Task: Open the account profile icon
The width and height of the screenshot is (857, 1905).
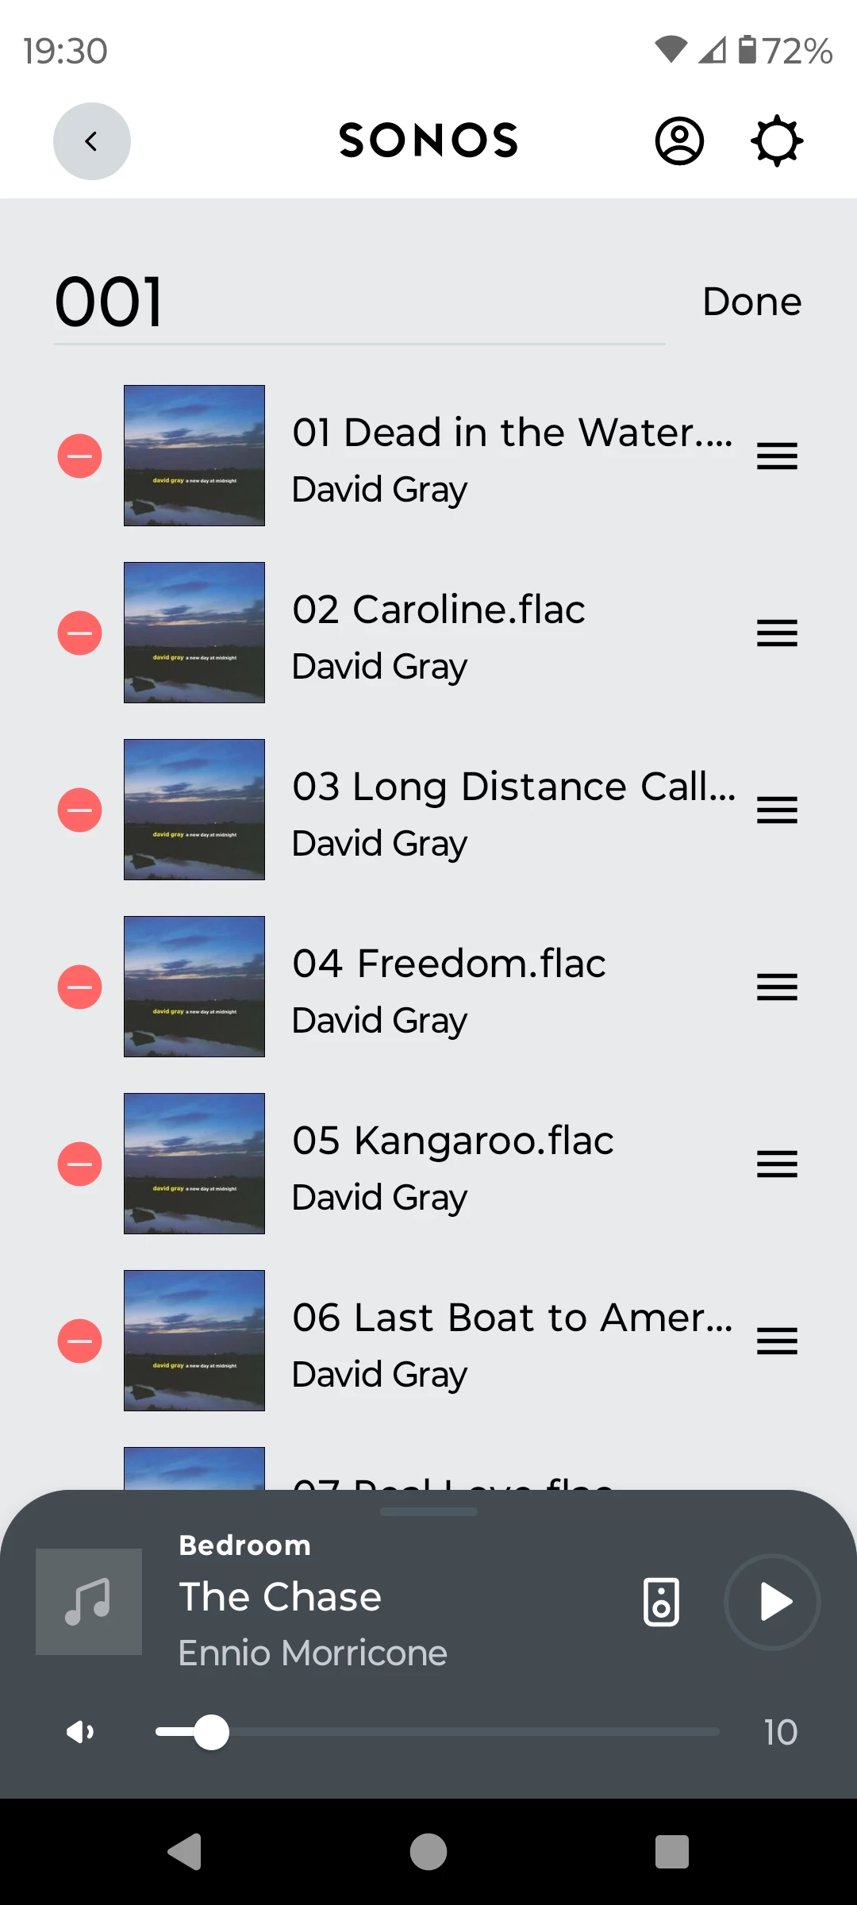Action: [x=679, y=141]
